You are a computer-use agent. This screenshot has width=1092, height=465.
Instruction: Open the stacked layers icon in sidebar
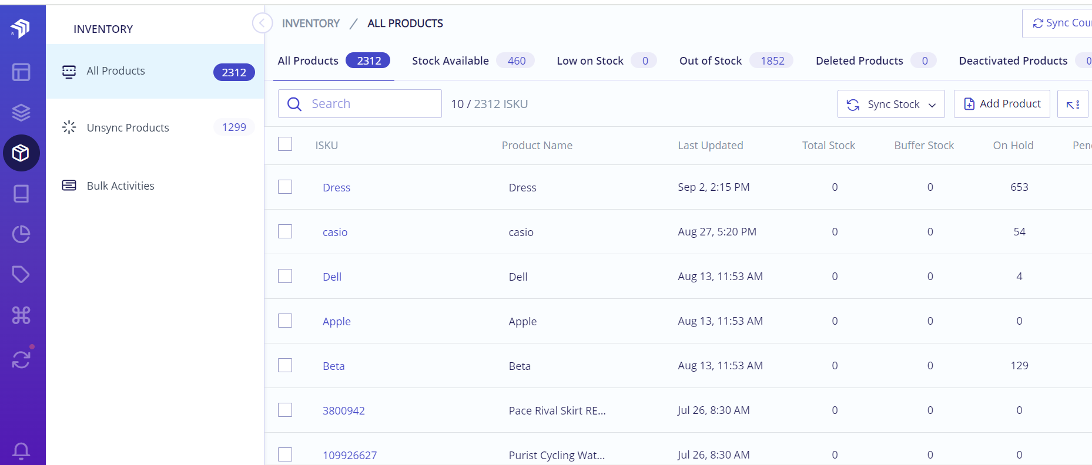(x=21, y=112)
